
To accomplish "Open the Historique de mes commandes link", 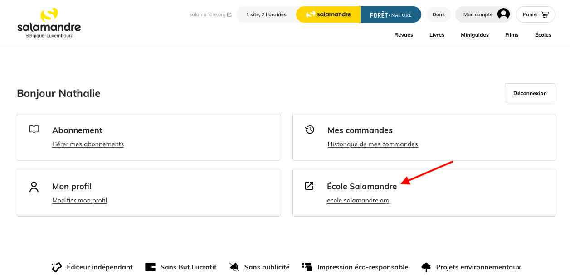I will 373,144.
